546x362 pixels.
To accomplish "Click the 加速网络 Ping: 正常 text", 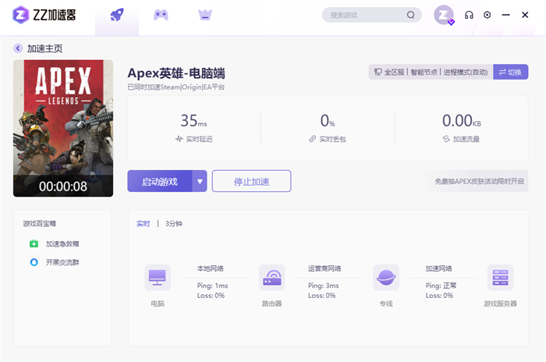I will 441,286.
